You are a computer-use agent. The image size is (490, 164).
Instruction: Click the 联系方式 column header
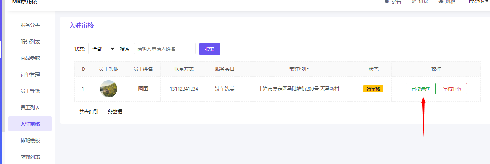(x=184, y=69)
